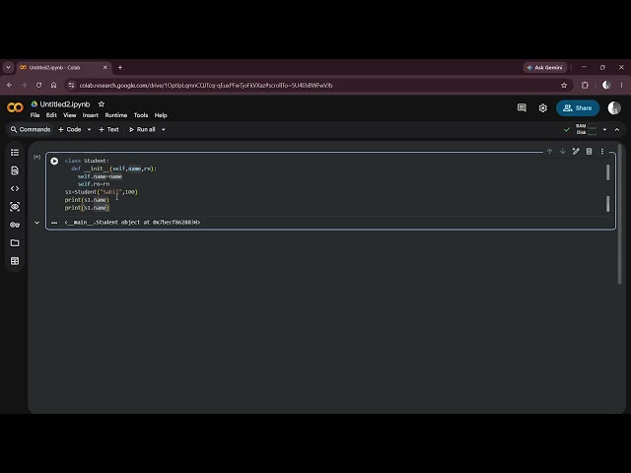The height and width of the screenshot is (473, 631).
Task: Open the browser extensions puzzle icon
Action: [585, 86]
